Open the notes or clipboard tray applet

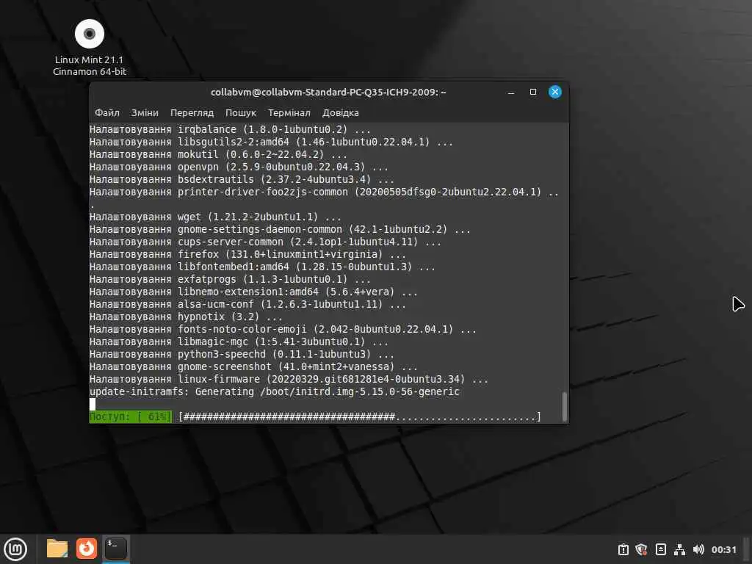[660, 549]
